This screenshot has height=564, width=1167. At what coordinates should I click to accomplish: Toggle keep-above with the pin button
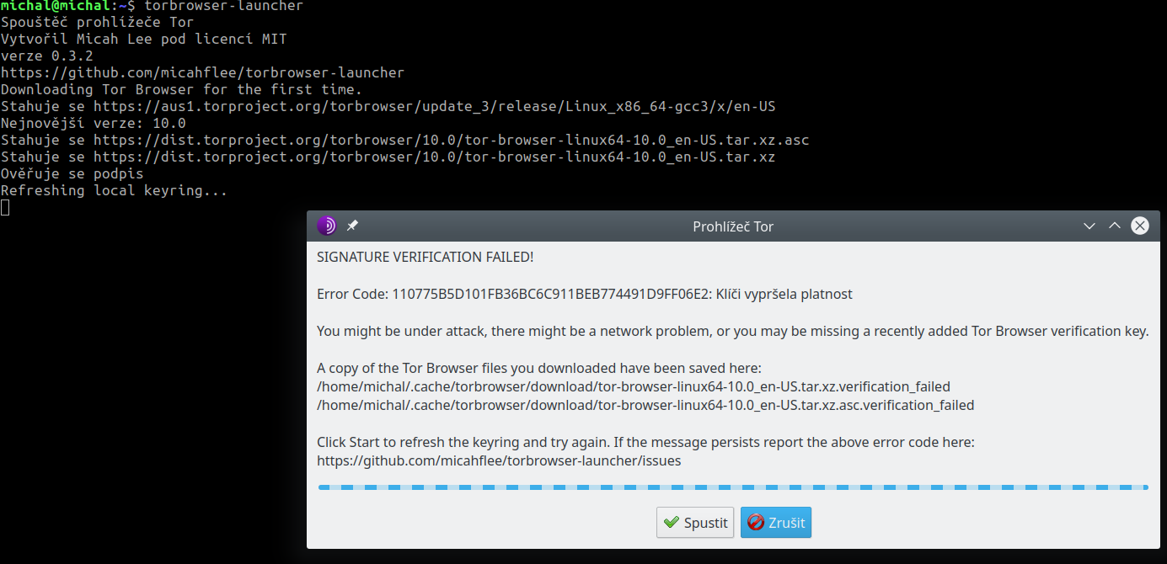352,225
